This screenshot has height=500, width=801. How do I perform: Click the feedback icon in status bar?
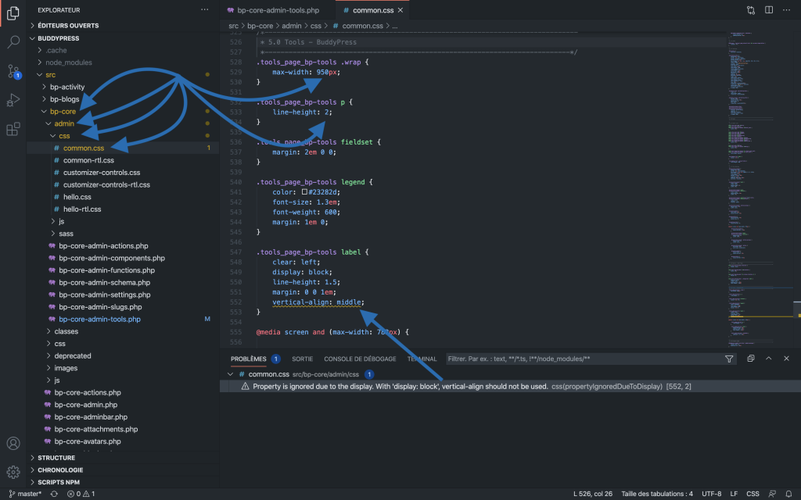[x=772, y=494]
